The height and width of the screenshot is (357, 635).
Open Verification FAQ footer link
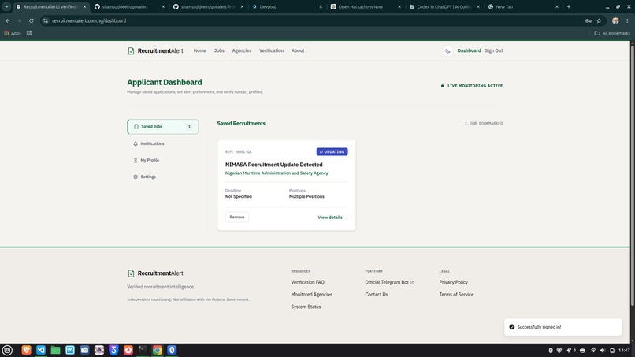(307, 282)
